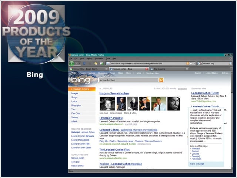This screenshot has width=237, height=178.
Task: Open the Edit menu
Action: point(76,59)
